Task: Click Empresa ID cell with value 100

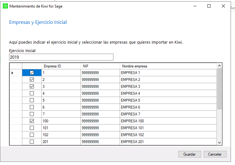Action: [61, 121]
